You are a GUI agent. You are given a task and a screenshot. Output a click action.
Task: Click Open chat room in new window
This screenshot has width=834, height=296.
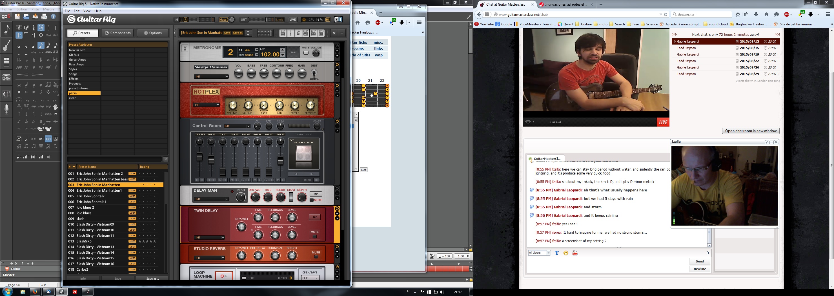(x=751, y=131)
